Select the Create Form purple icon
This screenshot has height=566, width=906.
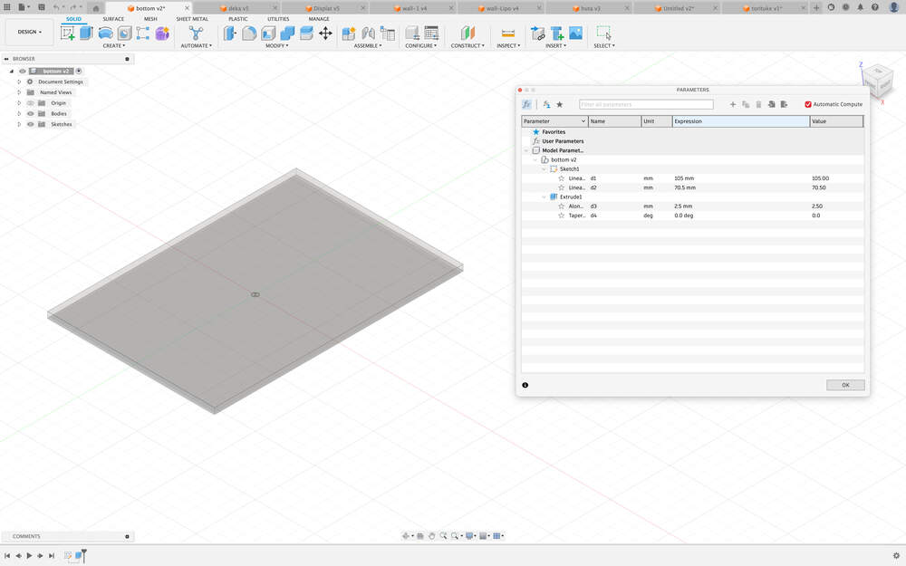tap(162, 34)
